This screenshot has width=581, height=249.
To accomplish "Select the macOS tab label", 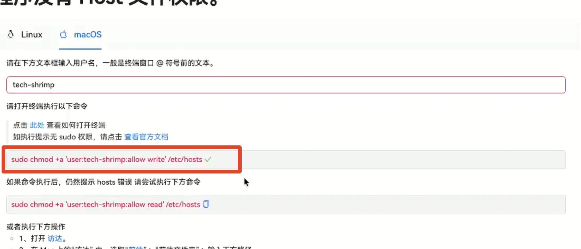I will (87, 35).
